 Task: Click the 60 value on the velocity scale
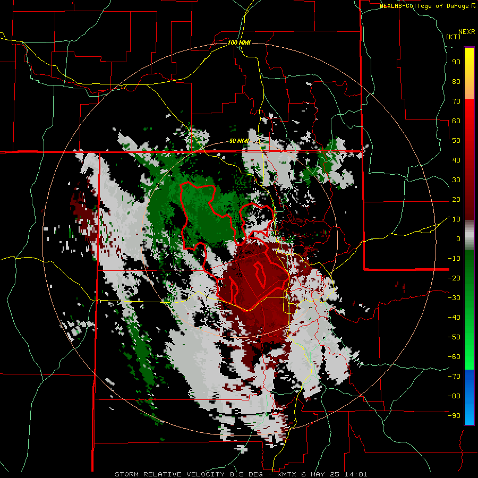(x=456, y=121)
